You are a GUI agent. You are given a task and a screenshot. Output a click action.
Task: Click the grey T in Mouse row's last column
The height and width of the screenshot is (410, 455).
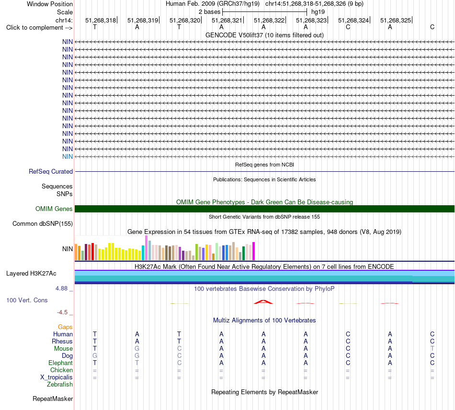click(x=432, y=349)
